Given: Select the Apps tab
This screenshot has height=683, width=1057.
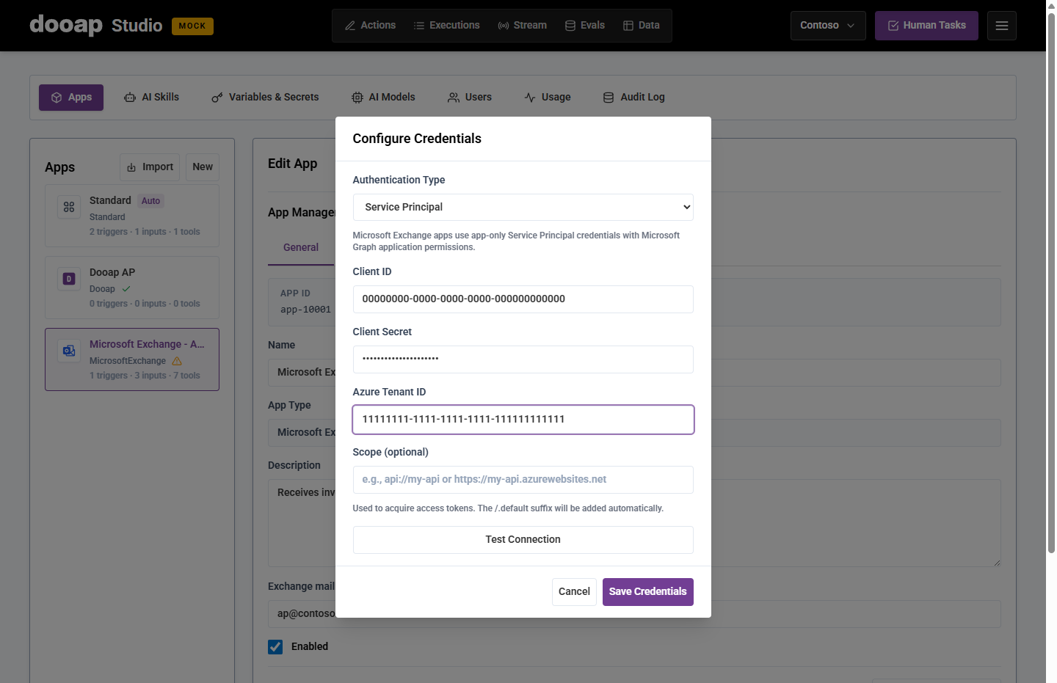Looking at the screenshot, I should (71, 98).
